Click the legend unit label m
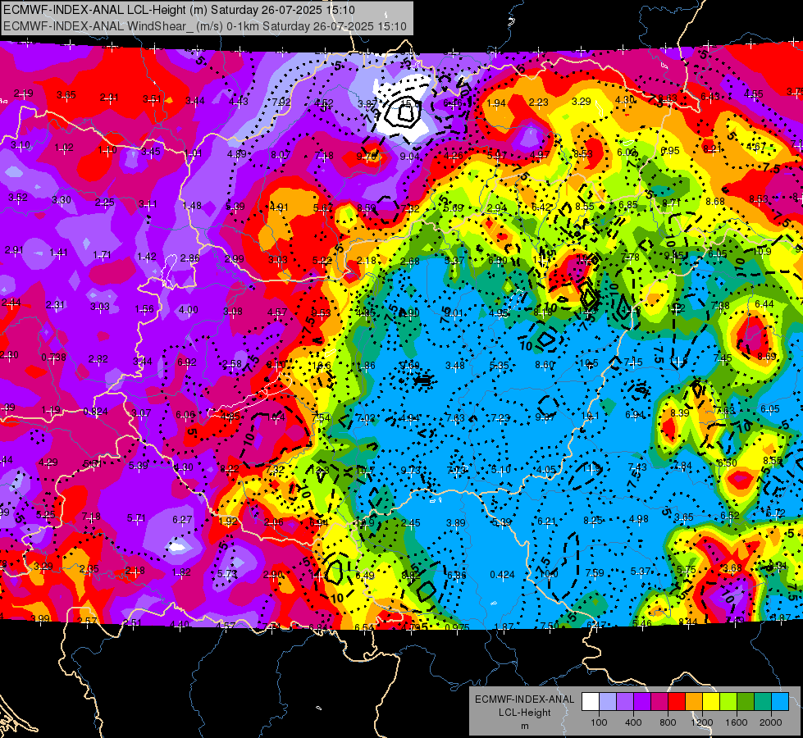Viewport: 803px width, 738px height. [x=524, y=727]
